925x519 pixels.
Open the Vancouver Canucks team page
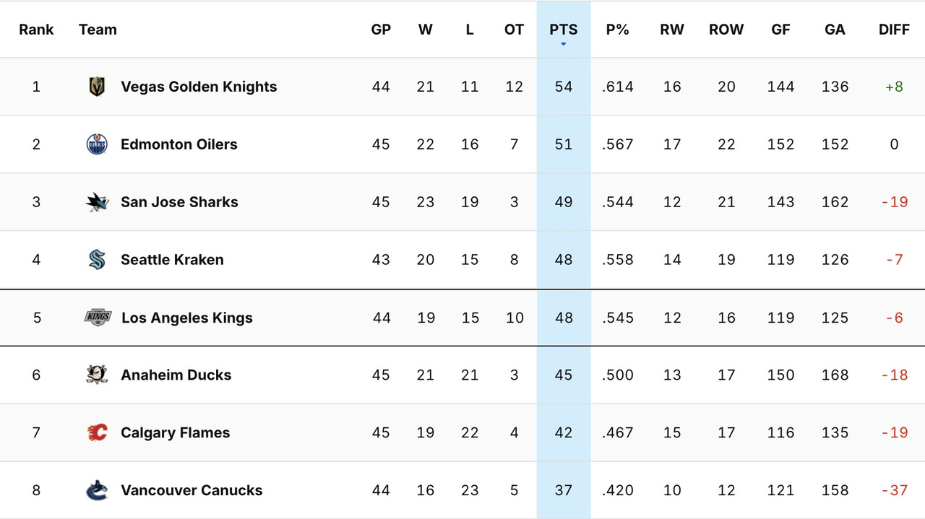point(191,490)
